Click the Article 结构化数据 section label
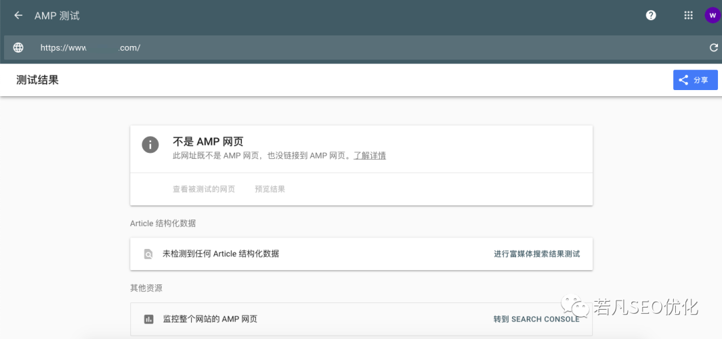 [163, 224]
